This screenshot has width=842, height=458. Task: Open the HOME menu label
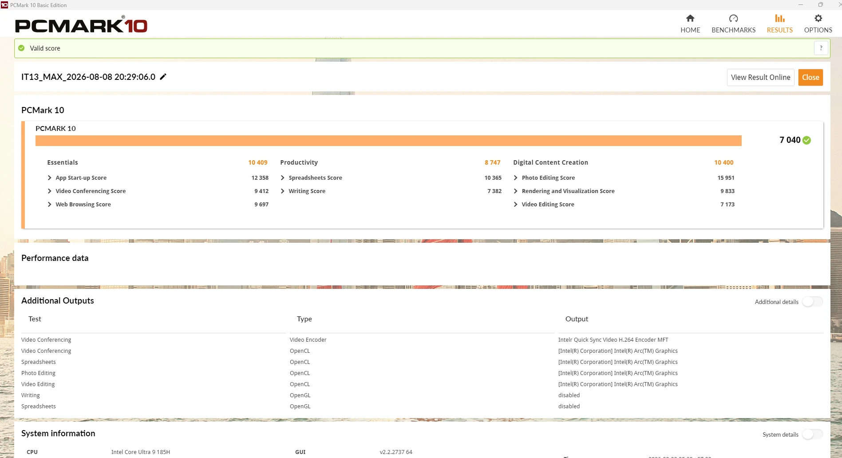pos(690,30)
